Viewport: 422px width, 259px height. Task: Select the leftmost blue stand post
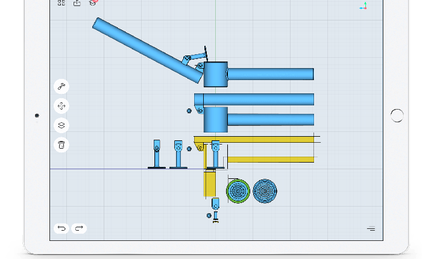coord(157,154)
